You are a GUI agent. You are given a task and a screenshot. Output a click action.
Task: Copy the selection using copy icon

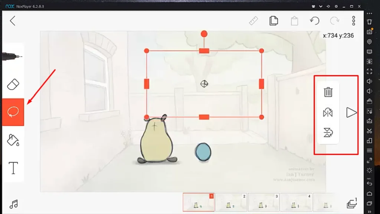coord(274,21)
